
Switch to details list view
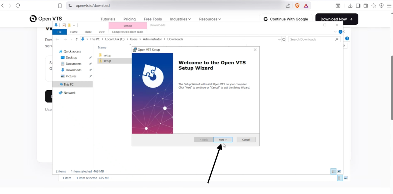click(x=333, y=171)
